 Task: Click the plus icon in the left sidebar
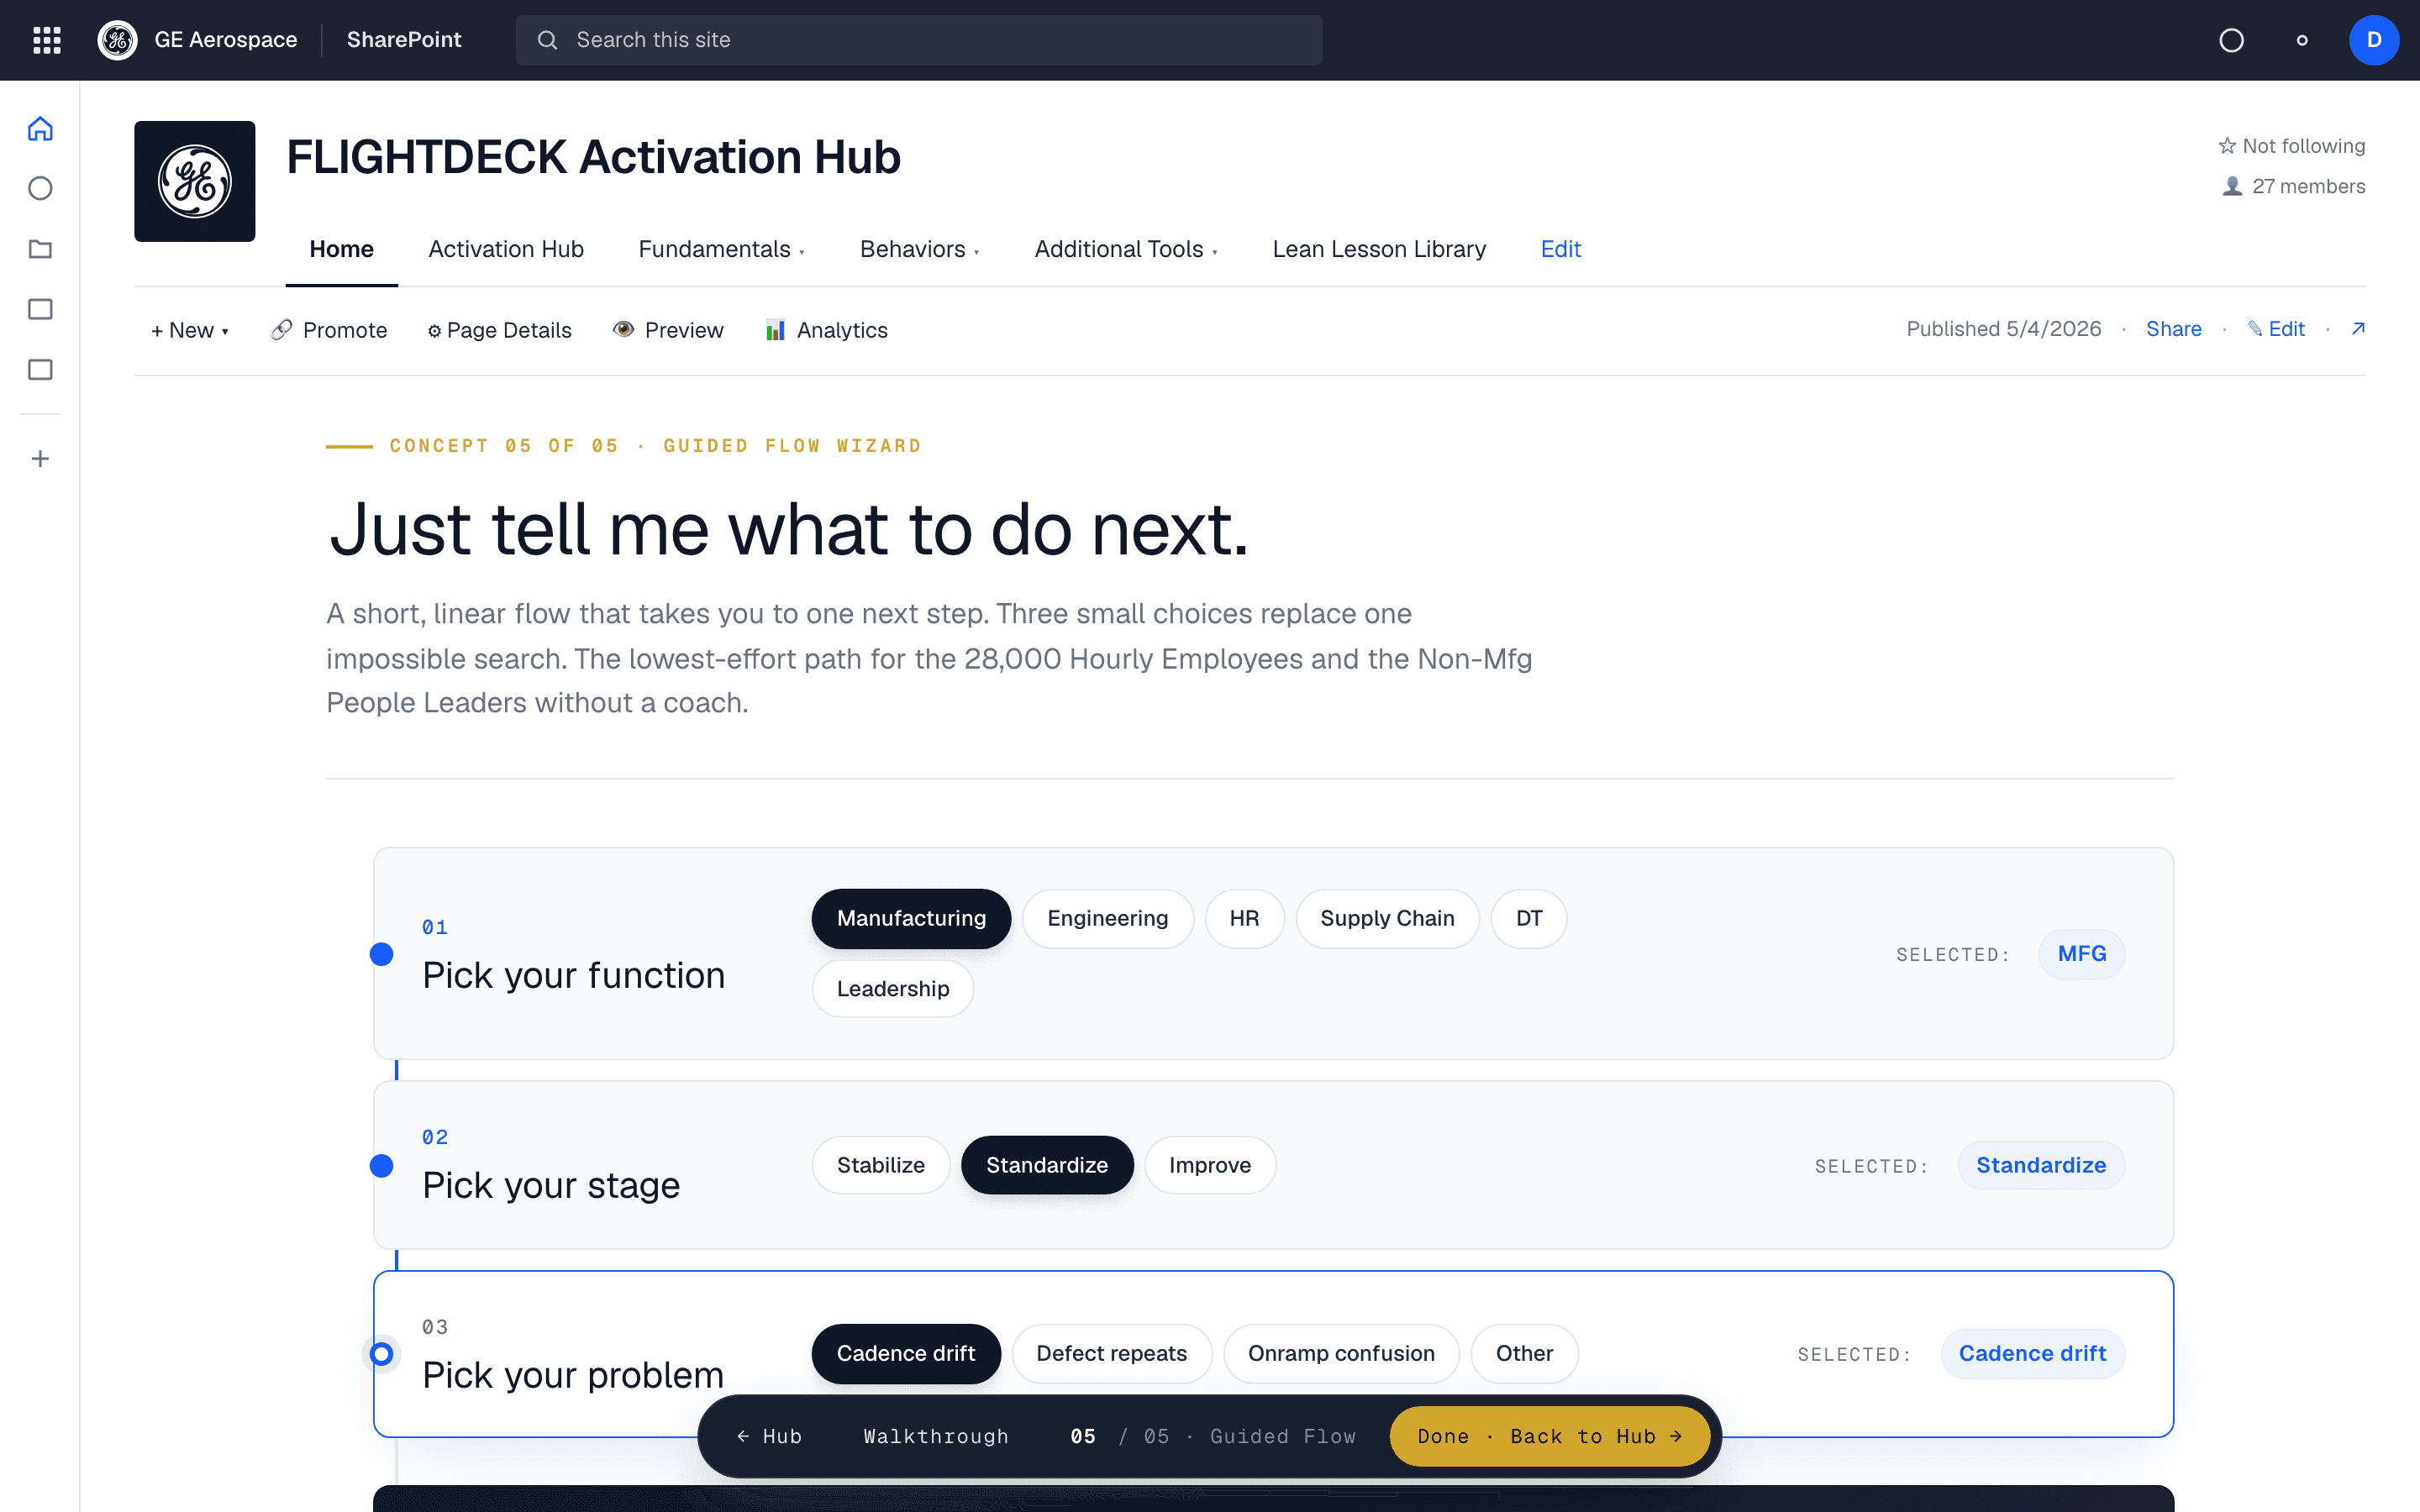point(40,459)
